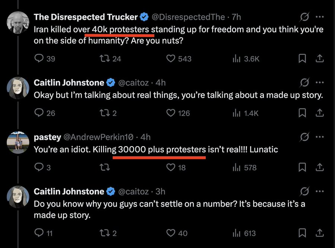The width and height of the screenshot is (335, 248).
Task: Open pastey's profile name link
Action: 47,137
